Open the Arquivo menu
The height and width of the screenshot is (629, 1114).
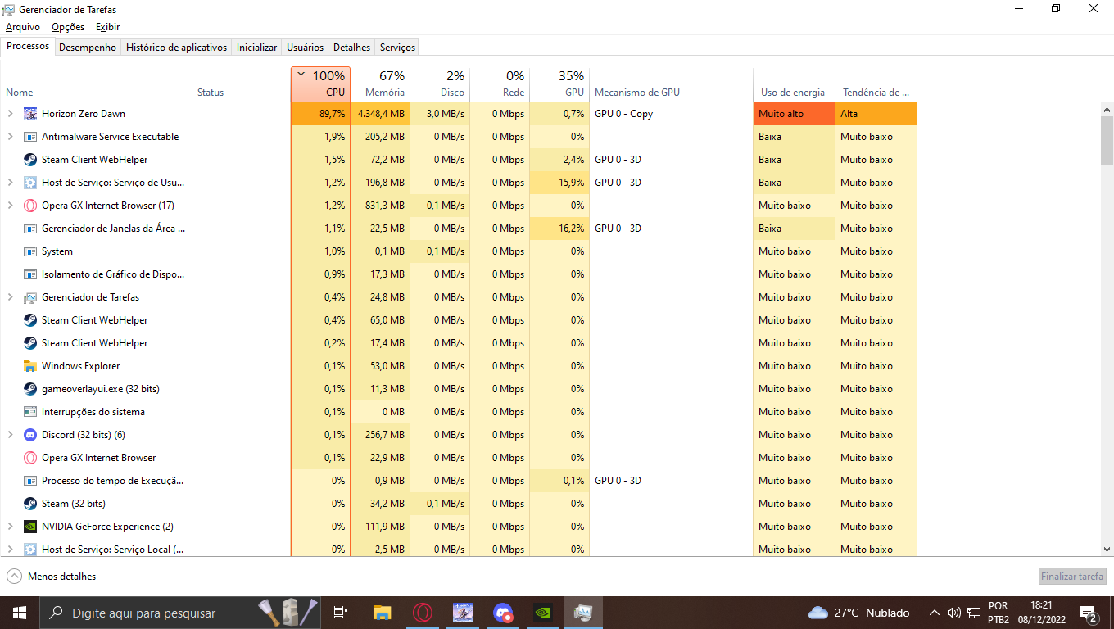tap(23, 27)
